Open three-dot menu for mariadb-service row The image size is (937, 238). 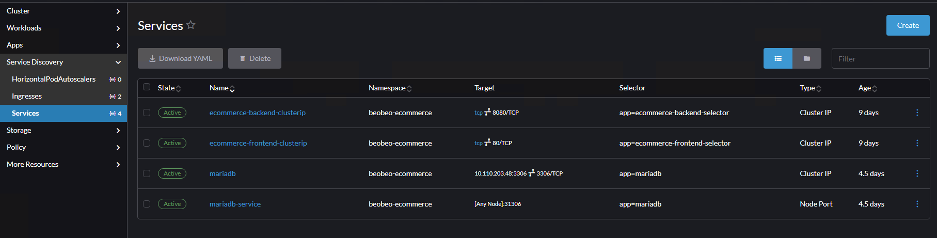point(917,204)
